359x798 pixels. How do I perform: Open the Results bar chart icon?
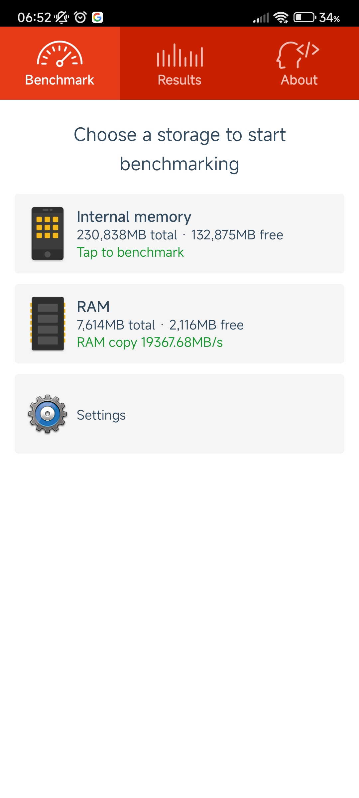180,55
